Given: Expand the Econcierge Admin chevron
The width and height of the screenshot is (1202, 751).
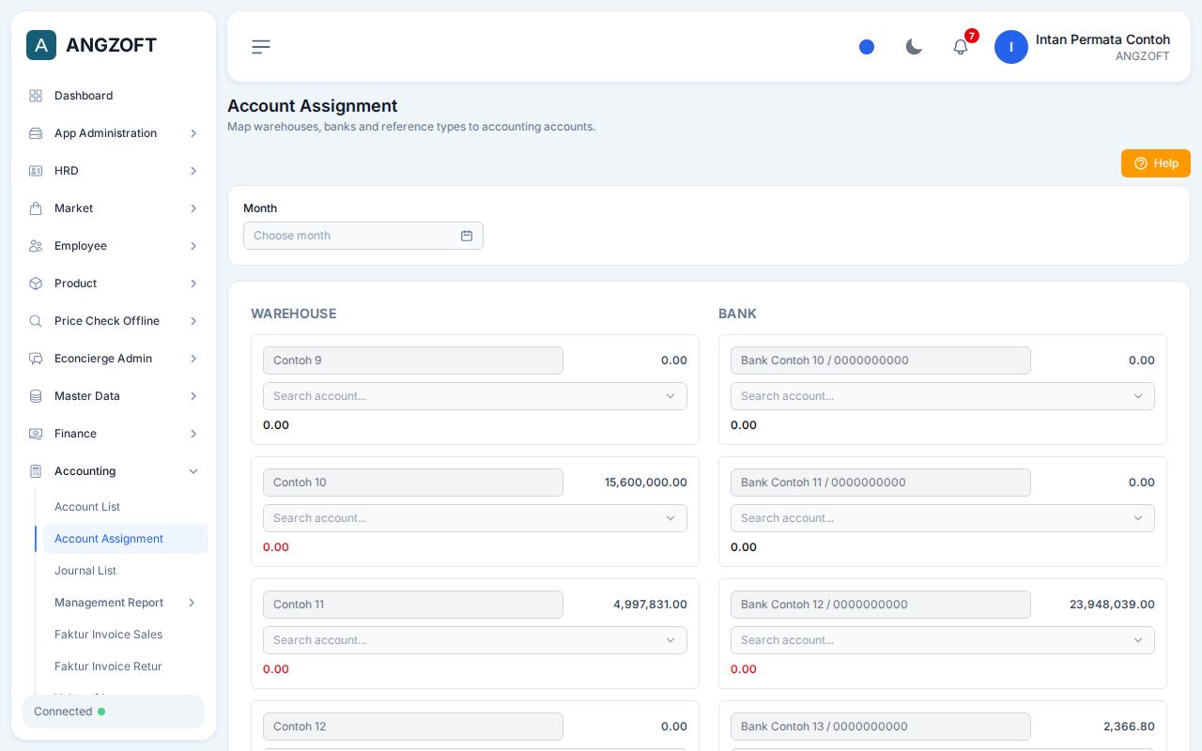Looking at the screenshot, I should pyautogui.click(x=193, y=359).
